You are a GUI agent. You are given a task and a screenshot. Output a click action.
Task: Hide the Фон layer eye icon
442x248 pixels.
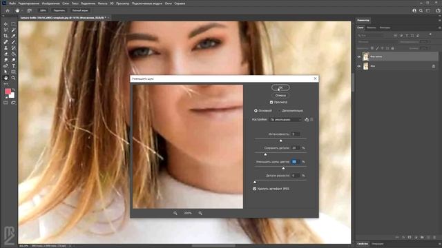point(359,66)
